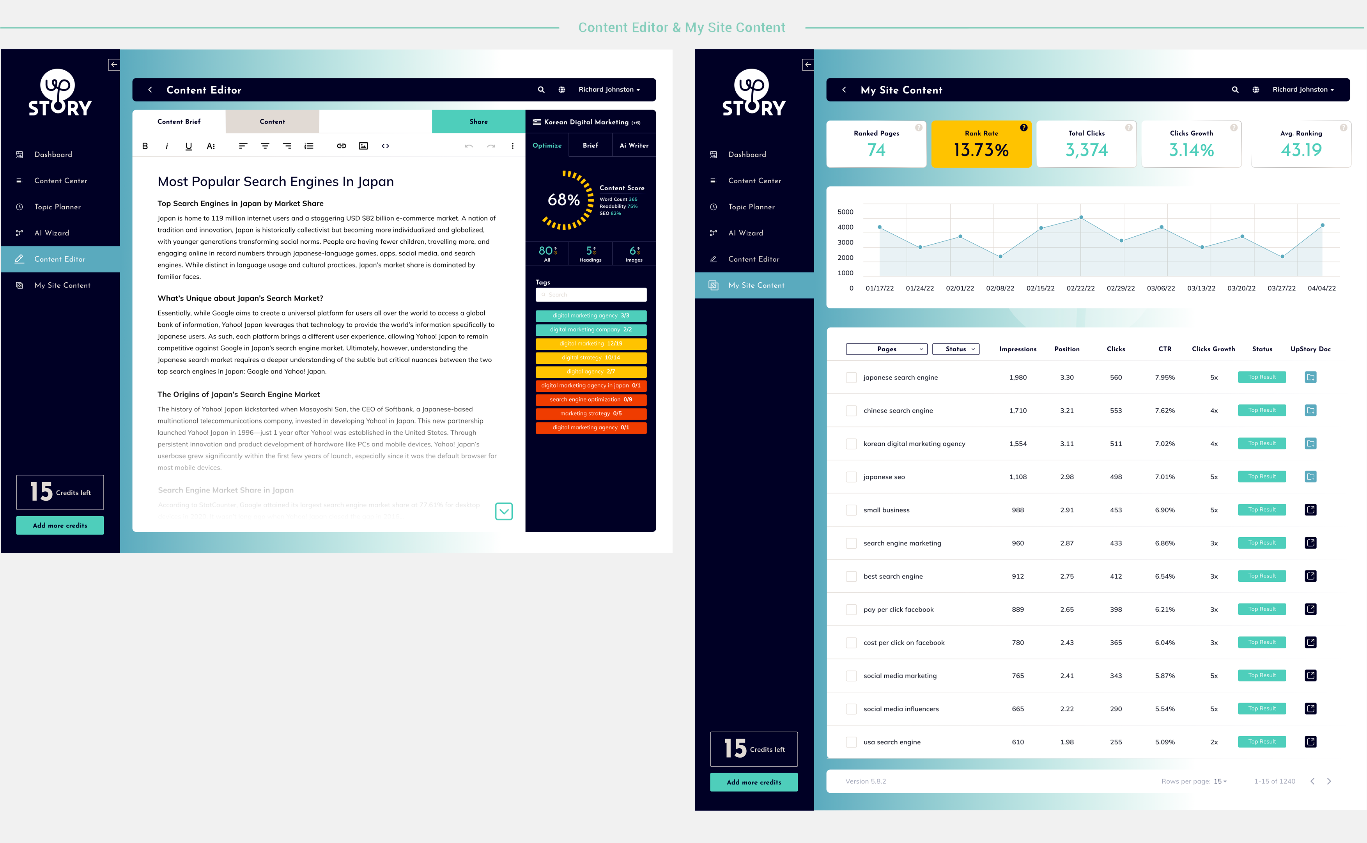Click Add more credits in left sidebar
Image resolution: width=1367 pixels, height=843 pixels.
60,525
